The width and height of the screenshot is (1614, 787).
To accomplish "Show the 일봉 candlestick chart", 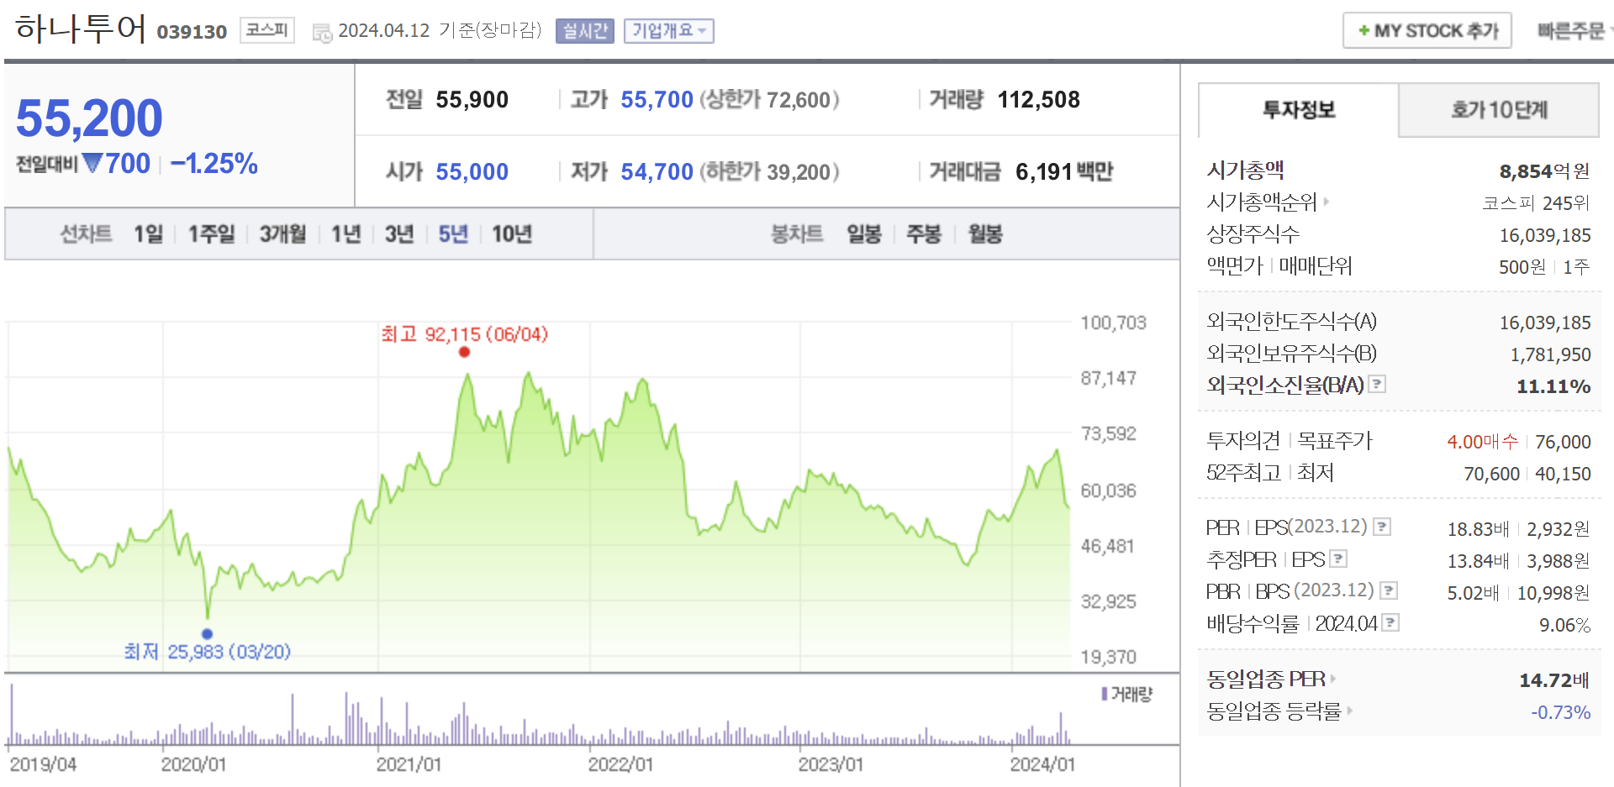I will (863, 233).
